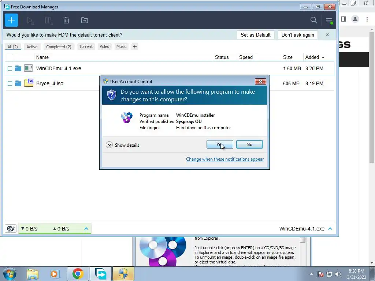Select the Music filter tab
Image resolution: width=375 pixels, height=281 pixels.
[121, 46]
